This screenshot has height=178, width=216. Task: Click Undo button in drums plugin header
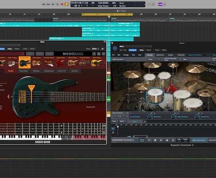point(157,50)
